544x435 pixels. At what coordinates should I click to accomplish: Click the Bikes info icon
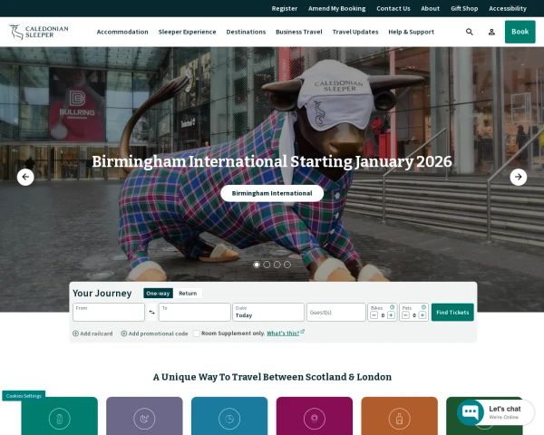pos(392,307)
